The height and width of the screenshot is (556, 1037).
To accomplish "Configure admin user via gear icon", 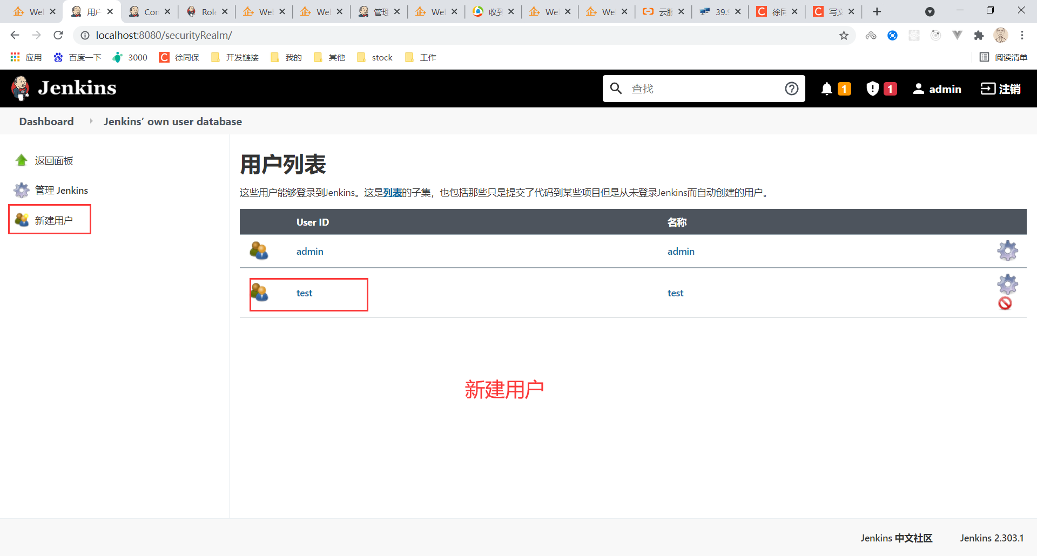I will tap(1007, 251).
